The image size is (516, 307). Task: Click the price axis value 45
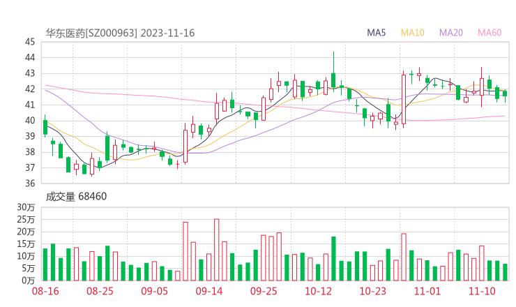30,42
